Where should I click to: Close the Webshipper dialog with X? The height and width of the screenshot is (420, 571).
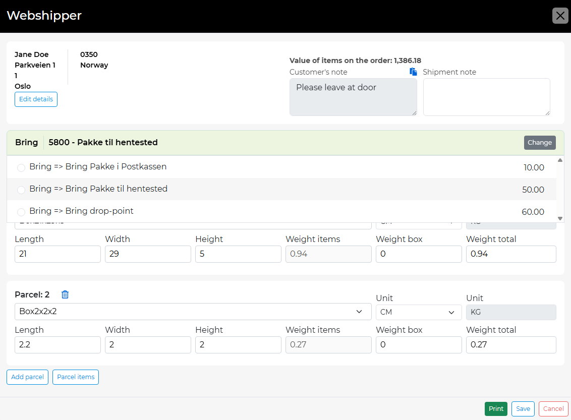560,16
